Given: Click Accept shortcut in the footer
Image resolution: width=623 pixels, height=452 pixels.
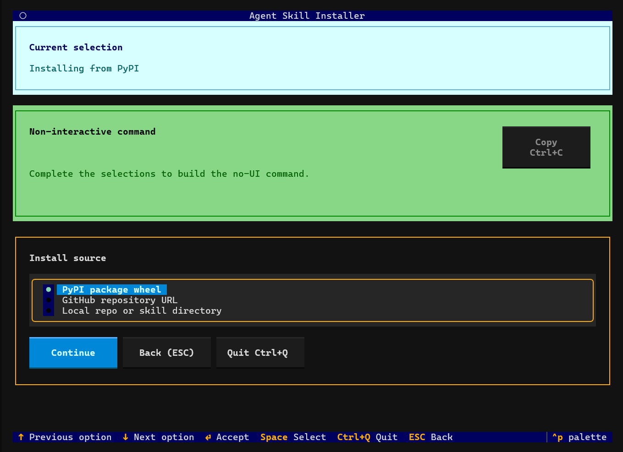Looking at the screenshot, I should click(x=227, y=437).
